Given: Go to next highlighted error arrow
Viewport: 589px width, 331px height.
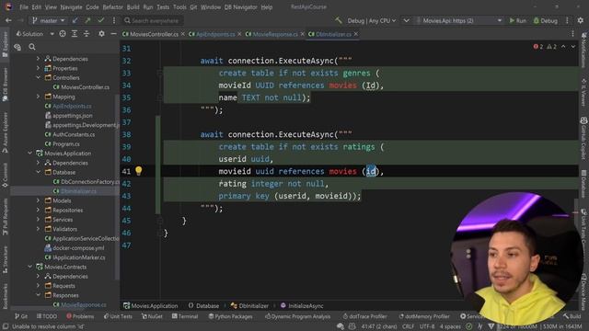Looking at the screenshot, I should pos(572,47).
